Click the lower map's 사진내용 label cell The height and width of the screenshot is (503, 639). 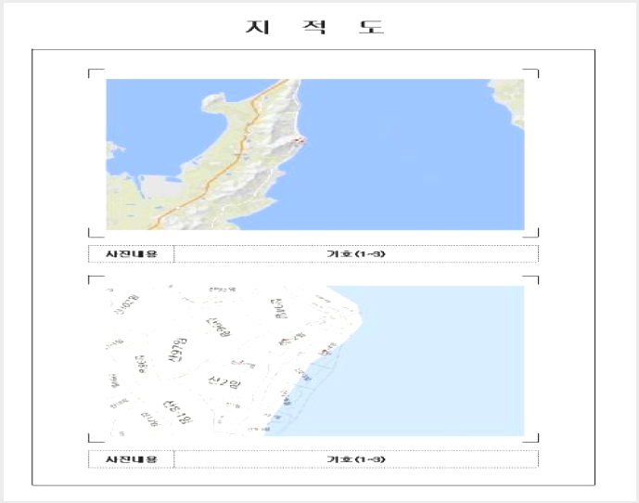(x=131, y=459)
